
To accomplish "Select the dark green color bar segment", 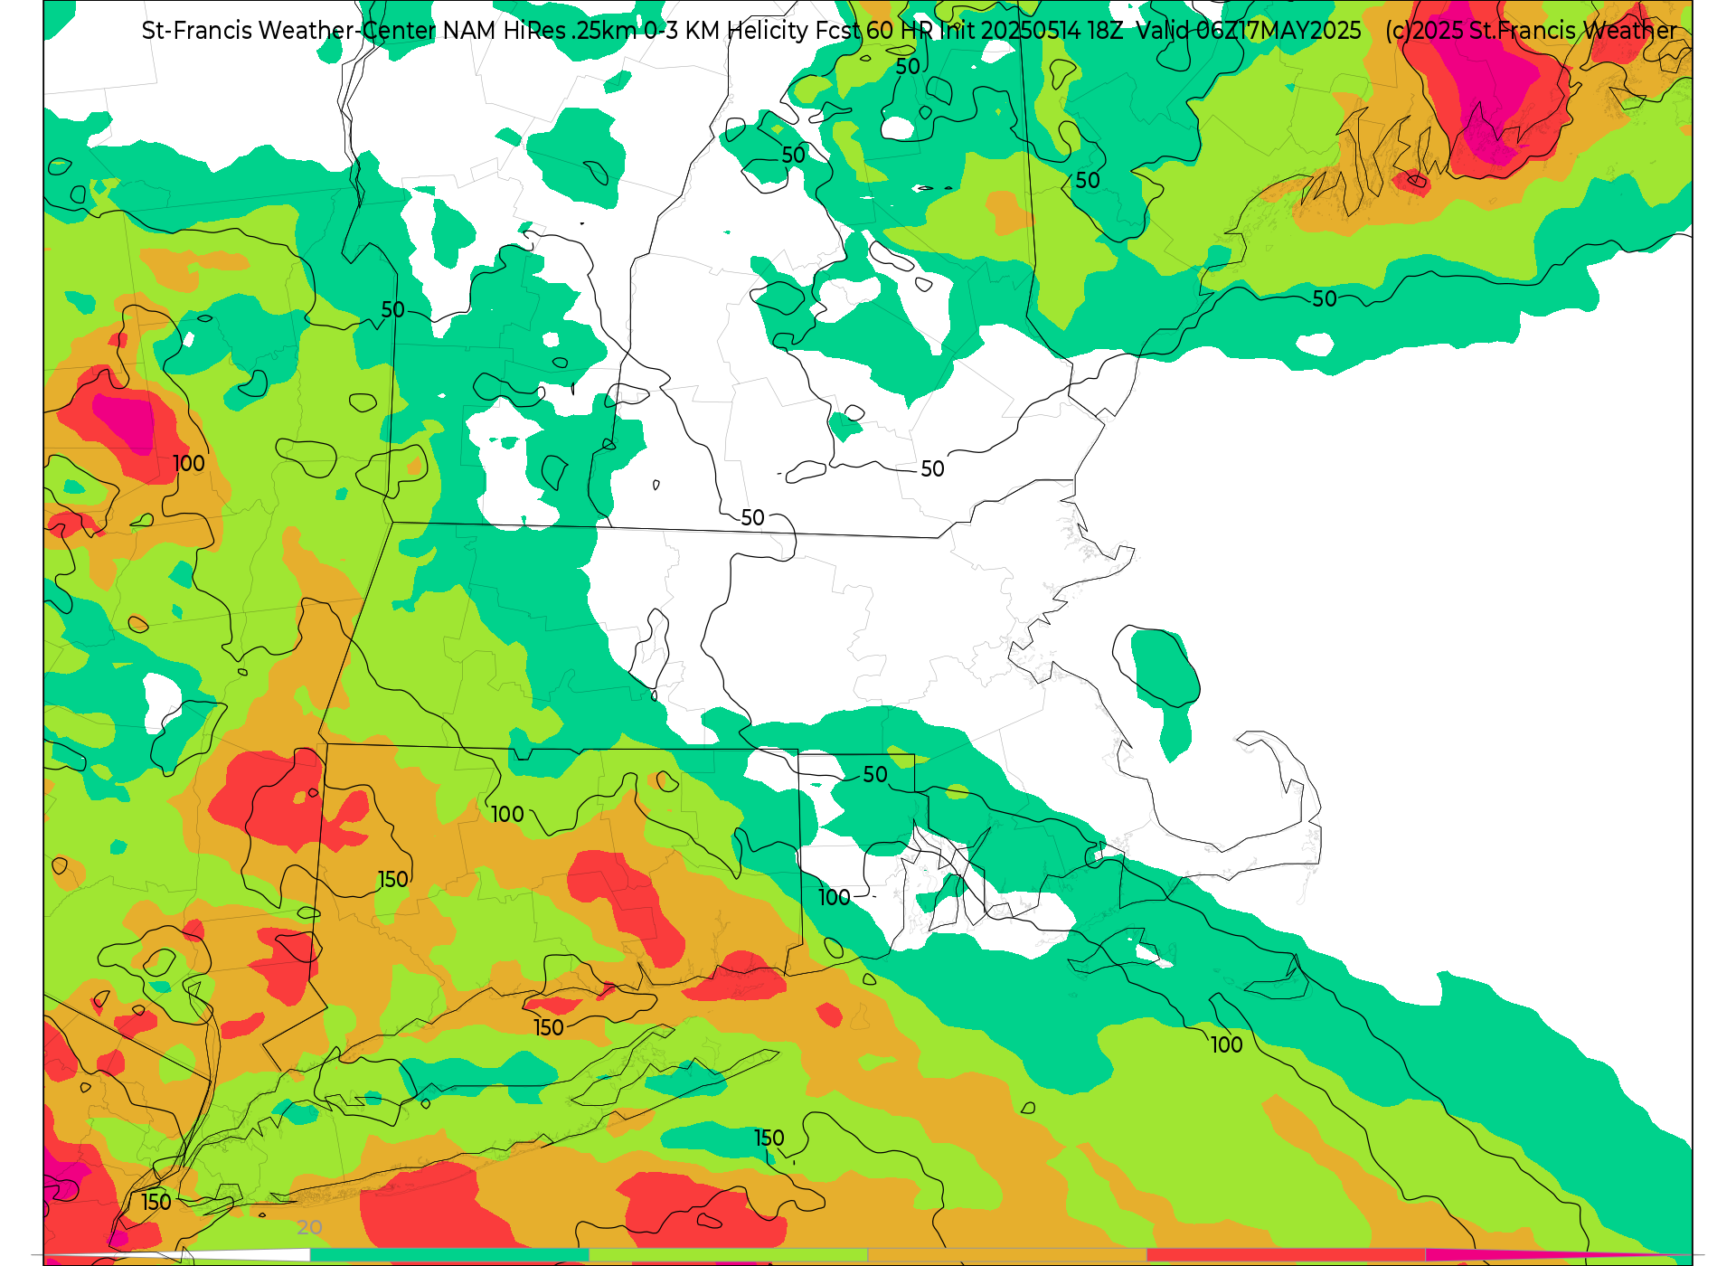I will click(449, 1254).
